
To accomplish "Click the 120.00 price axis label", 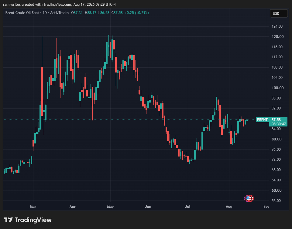I will [278, 37].
